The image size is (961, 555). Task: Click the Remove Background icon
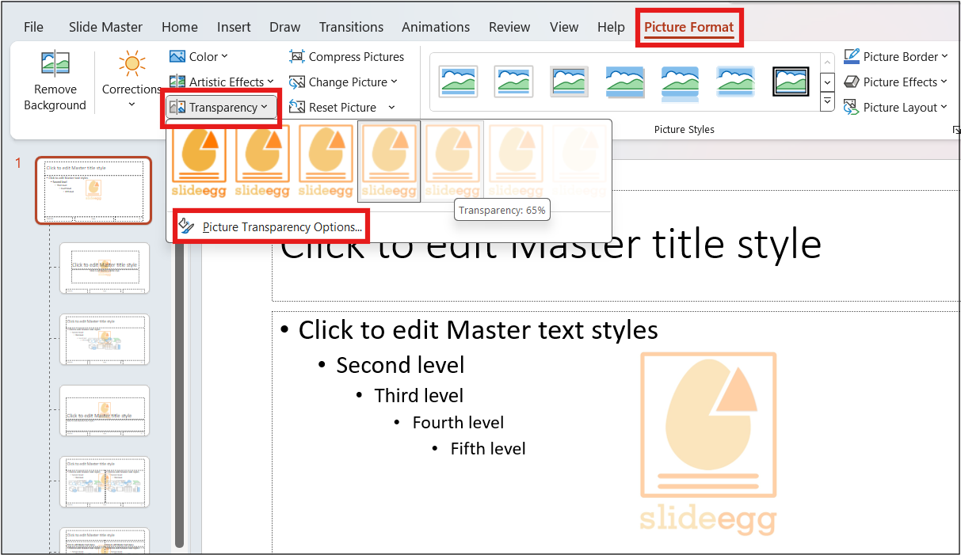(55, 82)
